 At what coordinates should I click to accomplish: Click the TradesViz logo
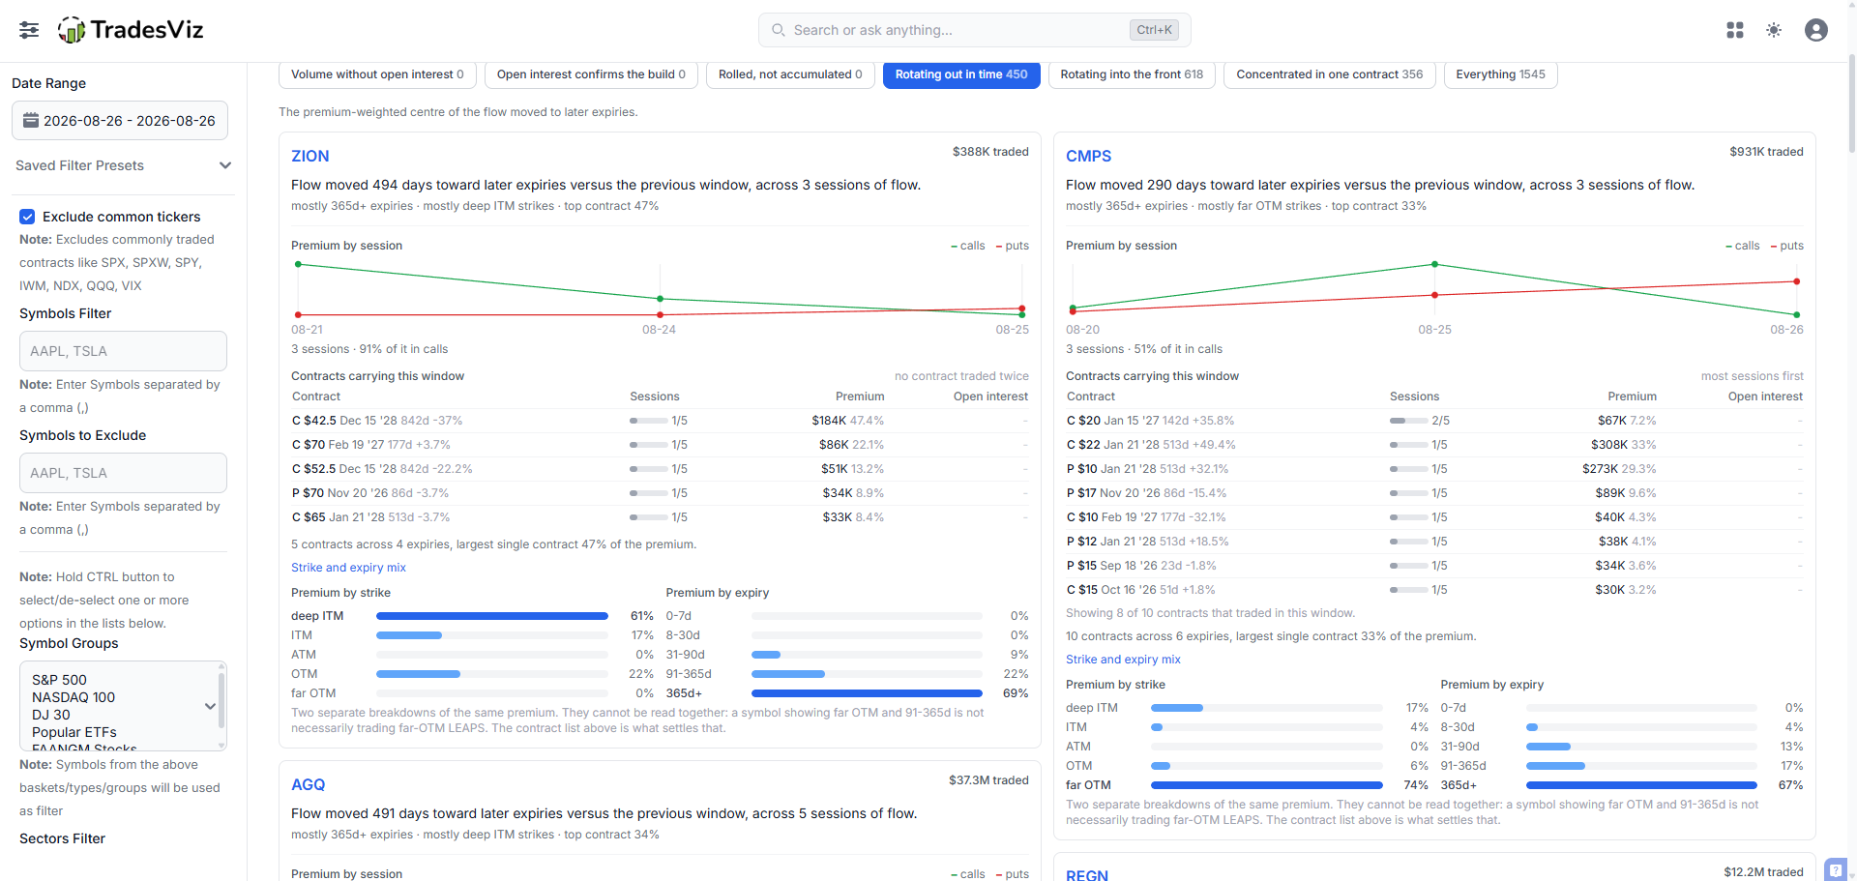click(x=131, y=30)
